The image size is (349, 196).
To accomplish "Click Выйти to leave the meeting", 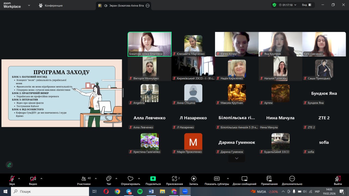I will pyautogui.click(x=338, y=180).
